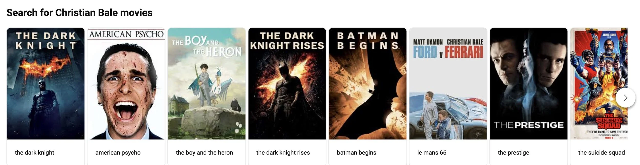Image resolution: width=640 pixels, height=165 pixels.
Task: Click the next carousel arrow button
Action: [x=625, y=98]
